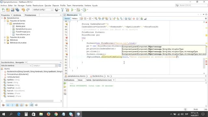Click the Profile Project clock icon

point(84,10)
